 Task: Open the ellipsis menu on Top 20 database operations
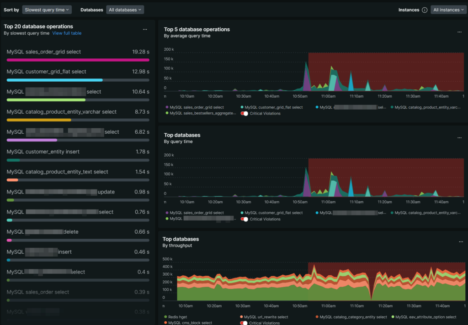pos(145,29)
